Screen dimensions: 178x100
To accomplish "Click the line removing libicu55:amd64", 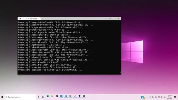I will point(45,47).
